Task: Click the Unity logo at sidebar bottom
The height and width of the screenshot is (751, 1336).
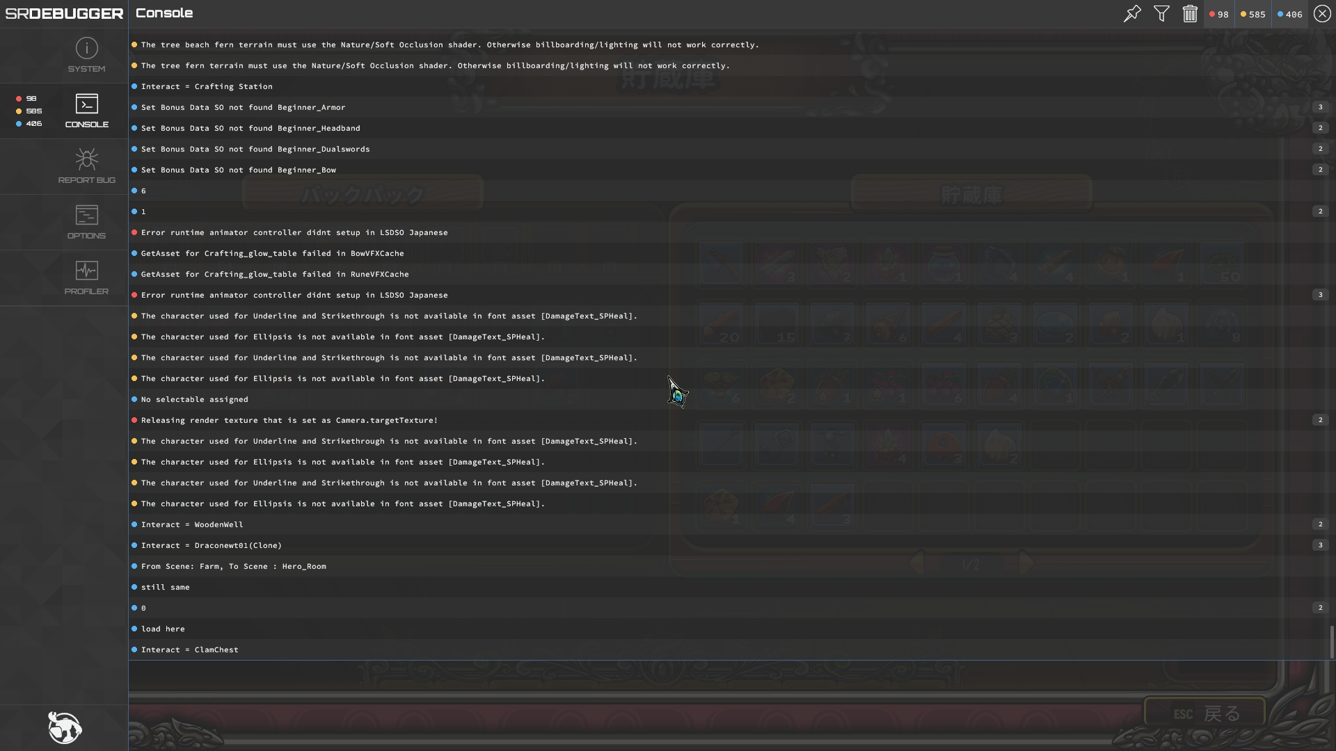Action: 65,727
